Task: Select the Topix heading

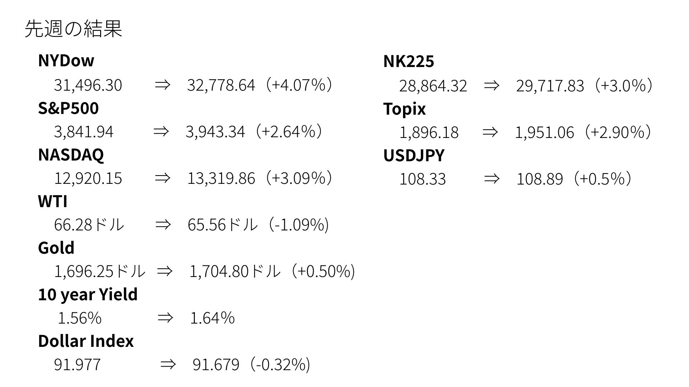Action: [x=404, y=109]
